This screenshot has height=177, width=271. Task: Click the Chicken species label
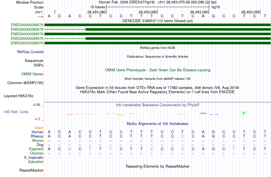click(37, 153)
